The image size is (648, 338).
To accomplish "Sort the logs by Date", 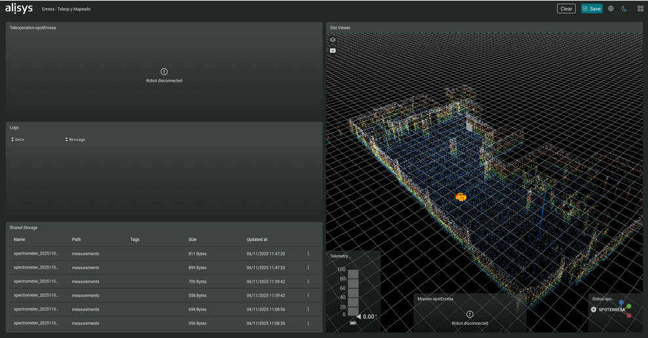I will pyautogui.click(x=18, y=140).
